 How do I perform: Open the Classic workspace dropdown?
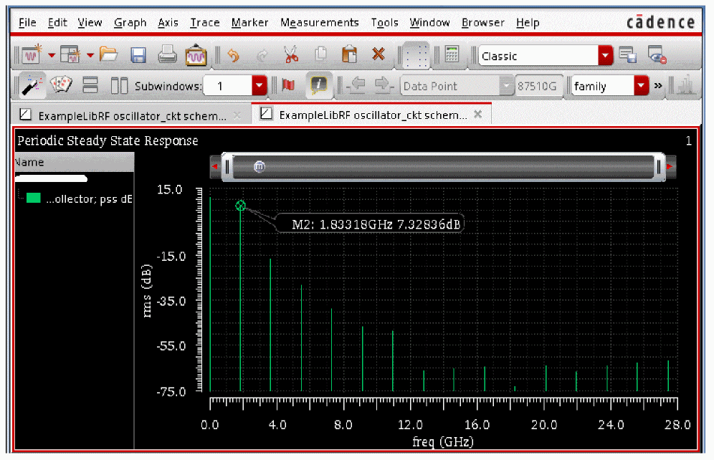(606, 56)
